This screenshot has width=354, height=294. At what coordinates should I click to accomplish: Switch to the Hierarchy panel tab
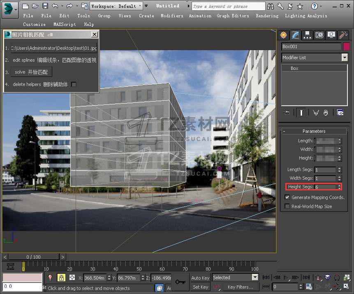307,35
